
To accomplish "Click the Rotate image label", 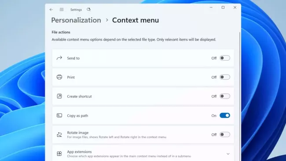I will click(x=78, y=132).
